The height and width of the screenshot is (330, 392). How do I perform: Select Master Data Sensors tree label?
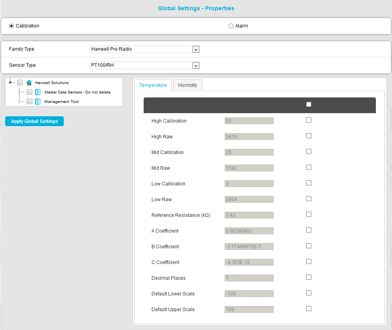[x=77, y=92]
